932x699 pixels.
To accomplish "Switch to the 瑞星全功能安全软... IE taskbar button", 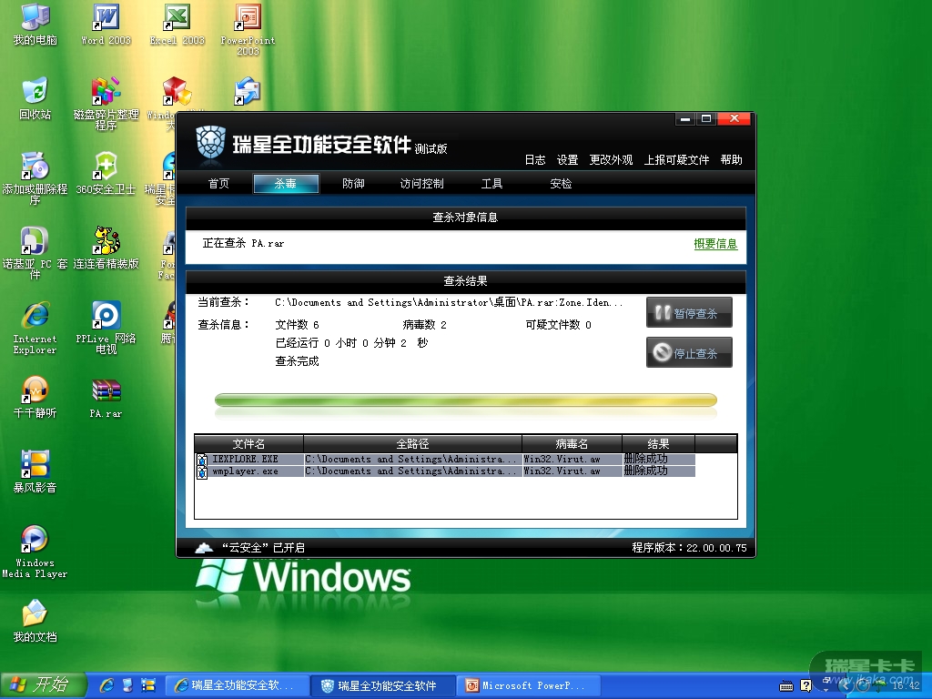I will click(x=236, y=685).
